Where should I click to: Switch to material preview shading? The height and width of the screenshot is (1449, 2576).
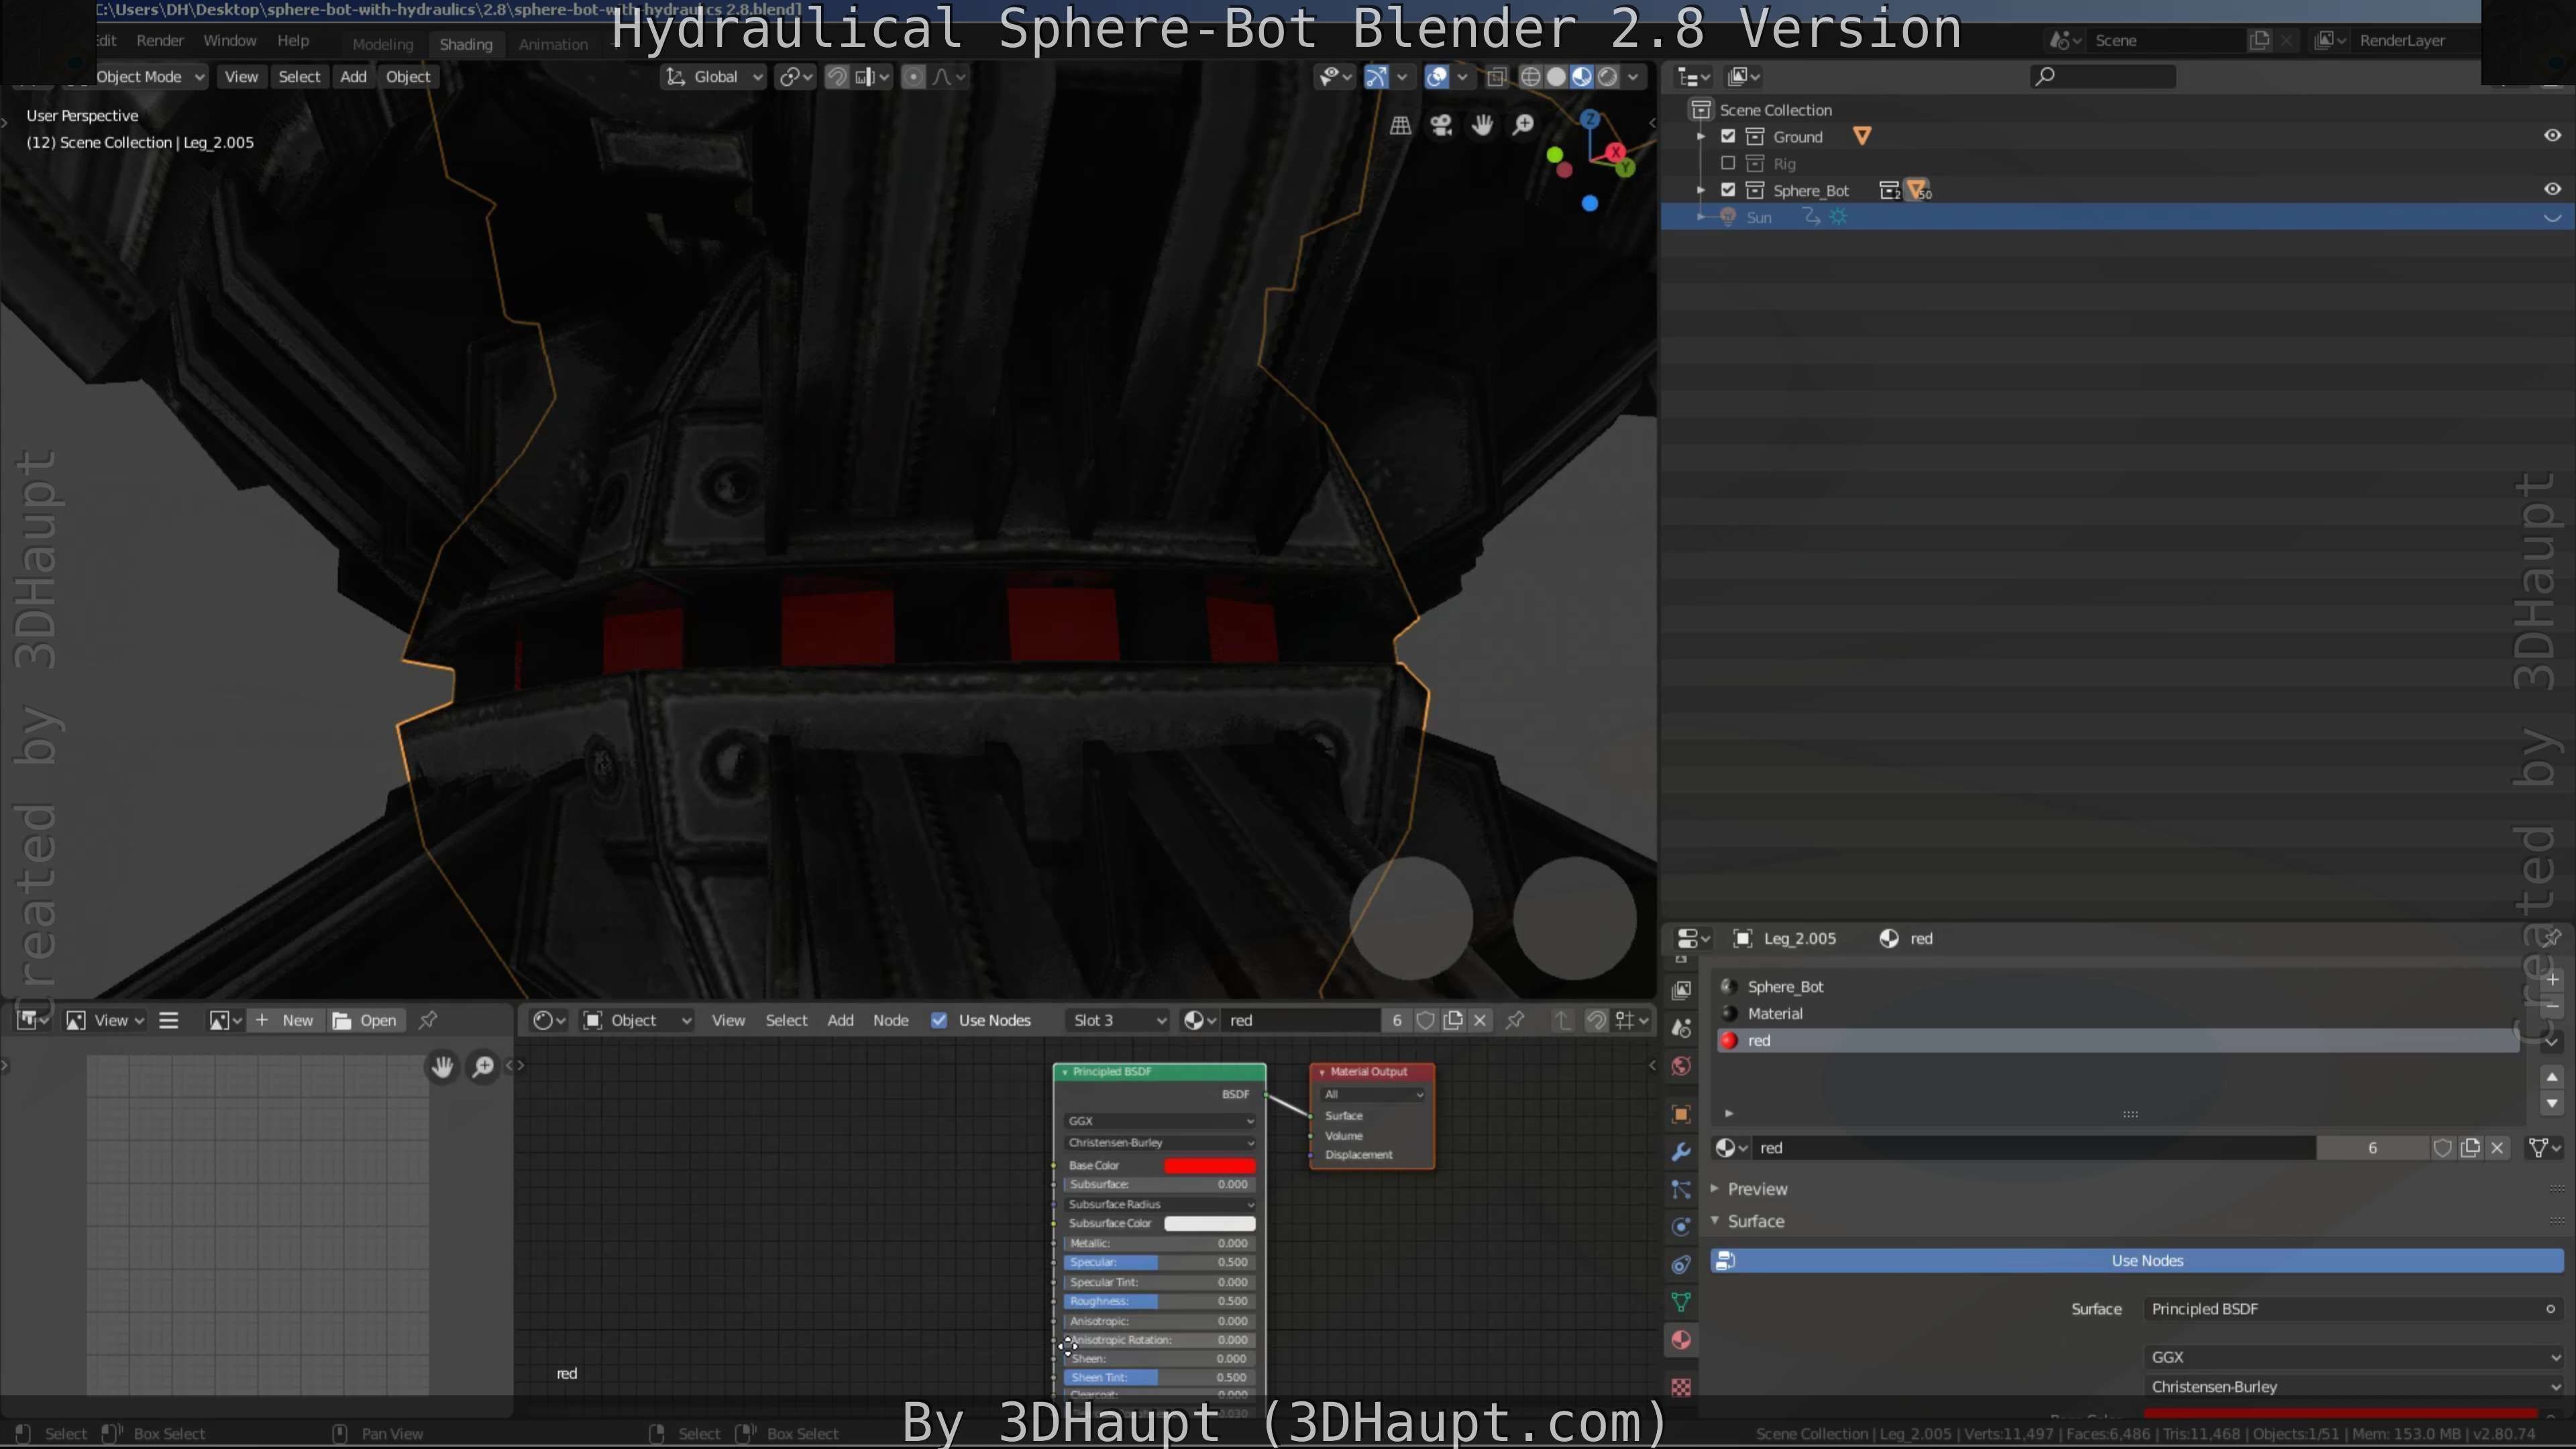click(x=1582, y=77)
